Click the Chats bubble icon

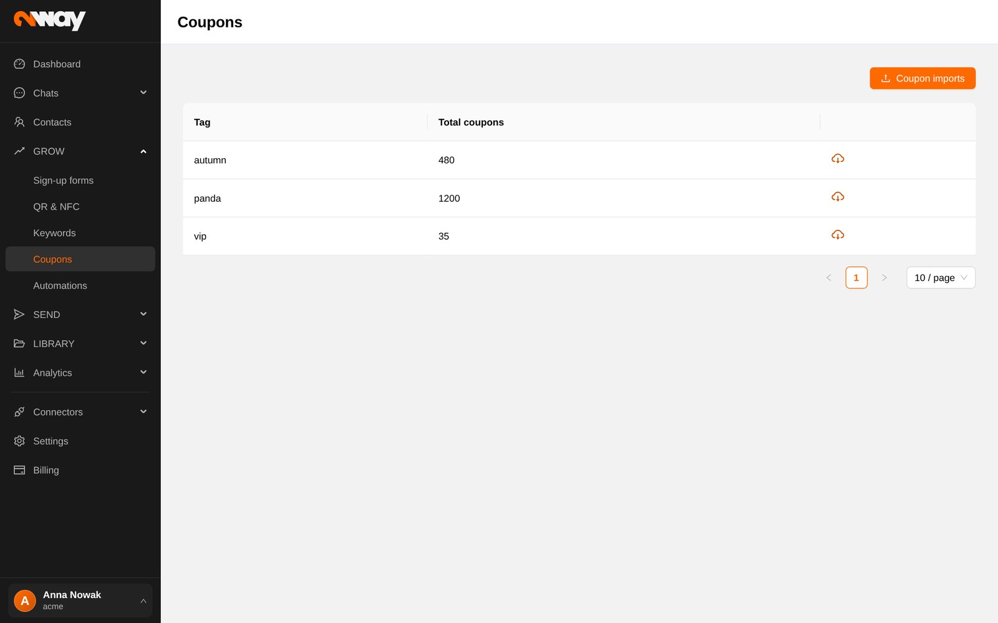19,93
